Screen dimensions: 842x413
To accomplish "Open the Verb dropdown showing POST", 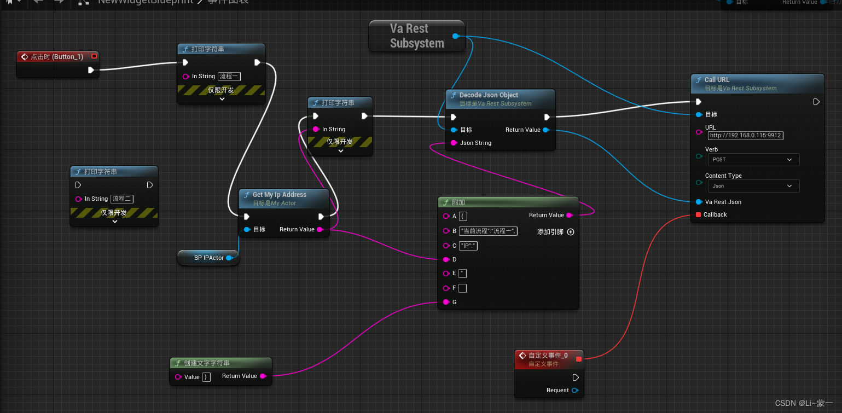I will tap(753, 160).
